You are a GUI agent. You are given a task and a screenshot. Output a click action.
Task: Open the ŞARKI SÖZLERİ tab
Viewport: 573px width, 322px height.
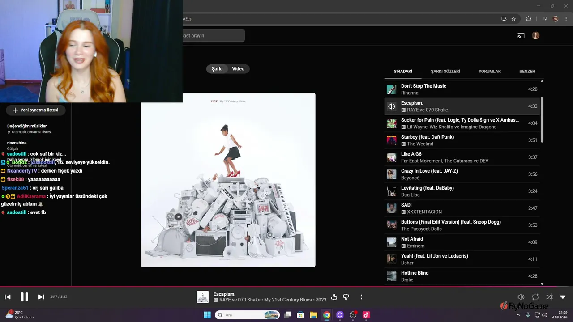pos(445,71)
